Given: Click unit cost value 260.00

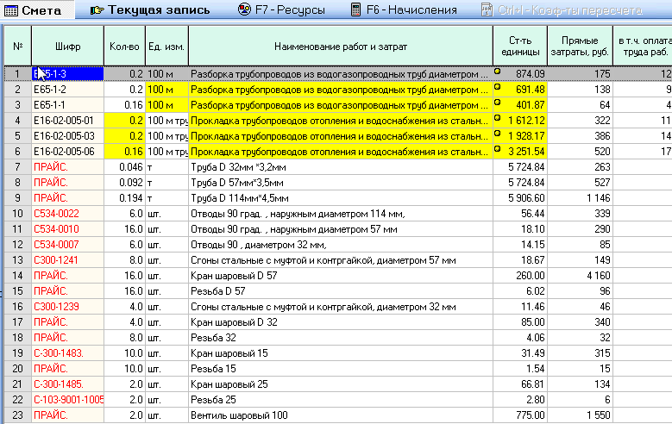Looking at the screenshot, I should click(x=531, y=276).
